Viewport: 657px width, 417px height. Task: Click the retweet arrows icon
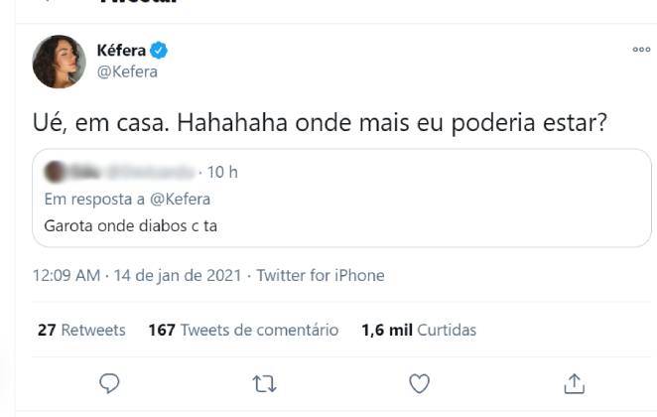pos(264,382)
